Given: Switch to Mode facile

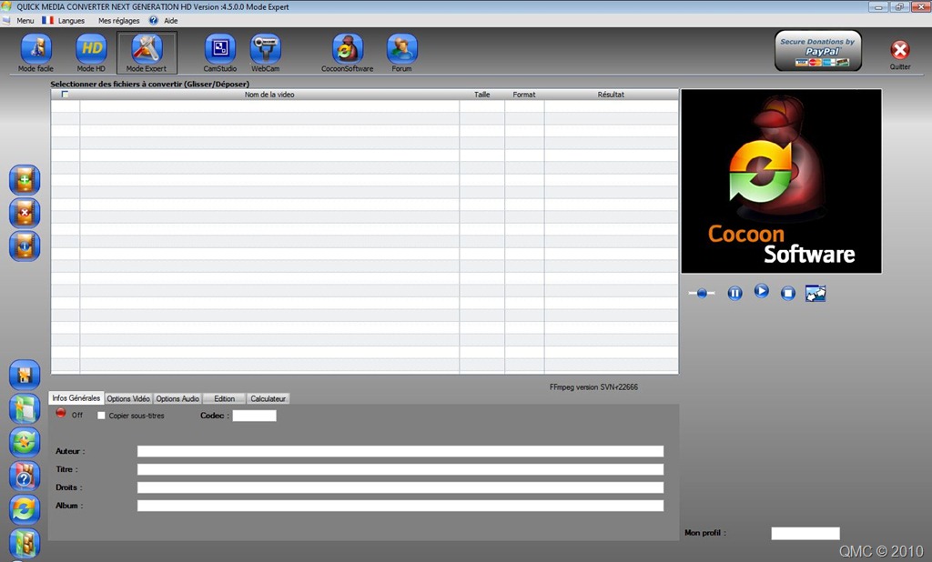Looking at the screenshot, I should 35,54.
